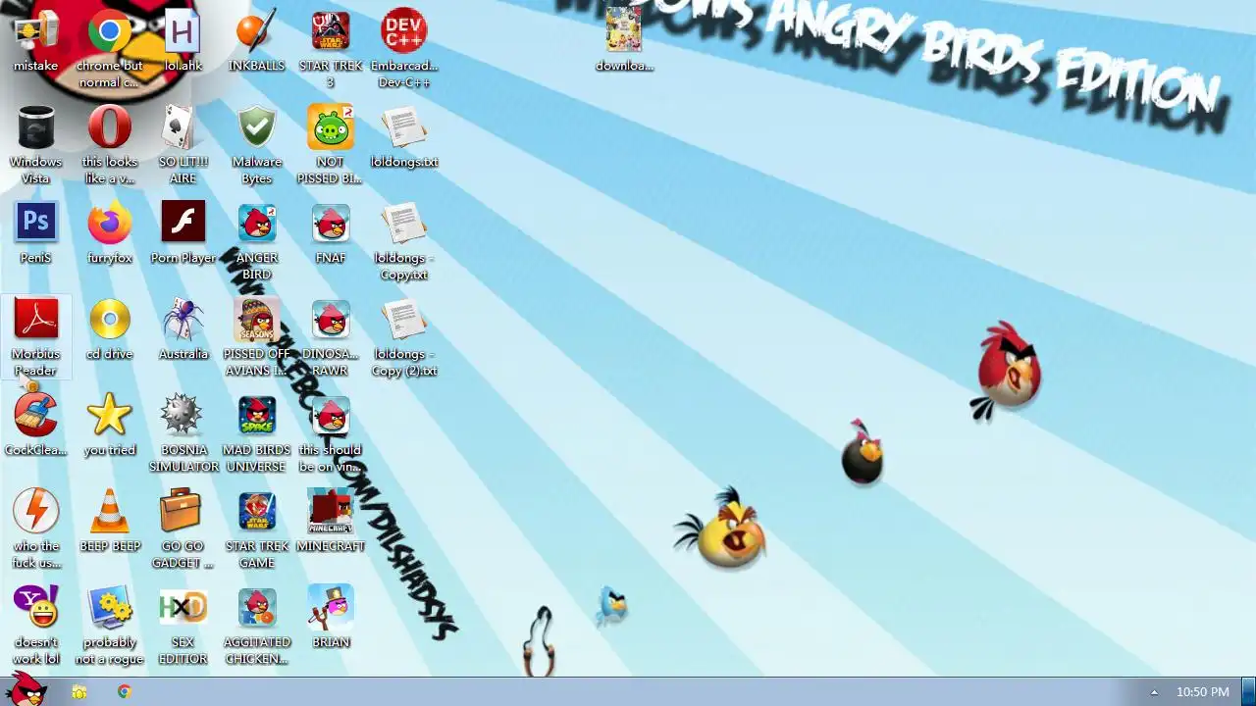This screenshot has height=706, width=1256.
Task: Select the 'downloa...' file icon
Action: pos(624,41)
